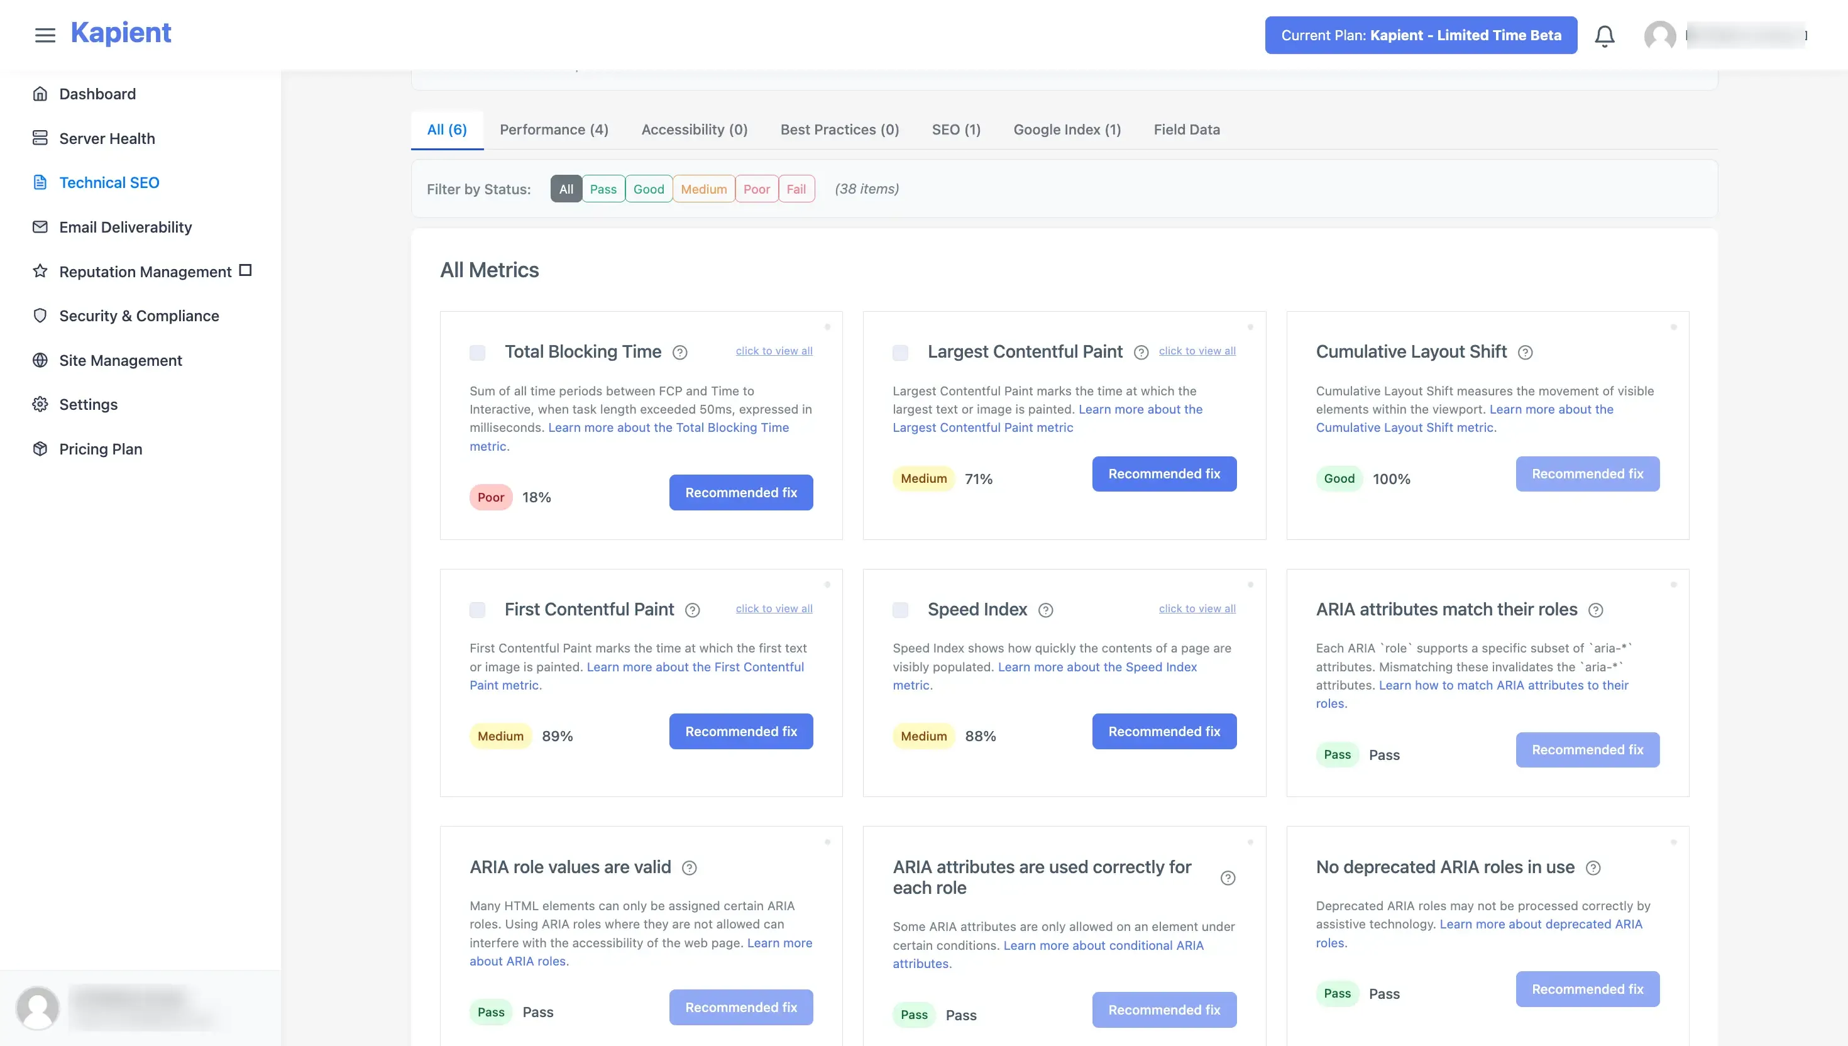Screen dimensions: 1848x1046
Task: Open the hamburger menu icon
Action: (x=45, y=35)
